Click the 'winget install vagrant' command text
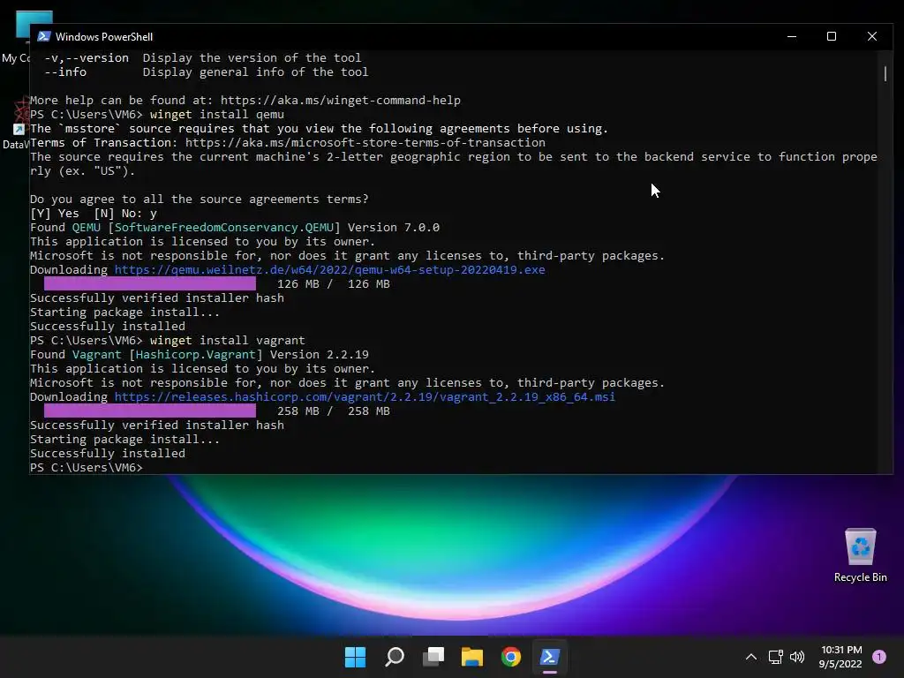This screenshot has height=678, width=904. coord(227,340)
